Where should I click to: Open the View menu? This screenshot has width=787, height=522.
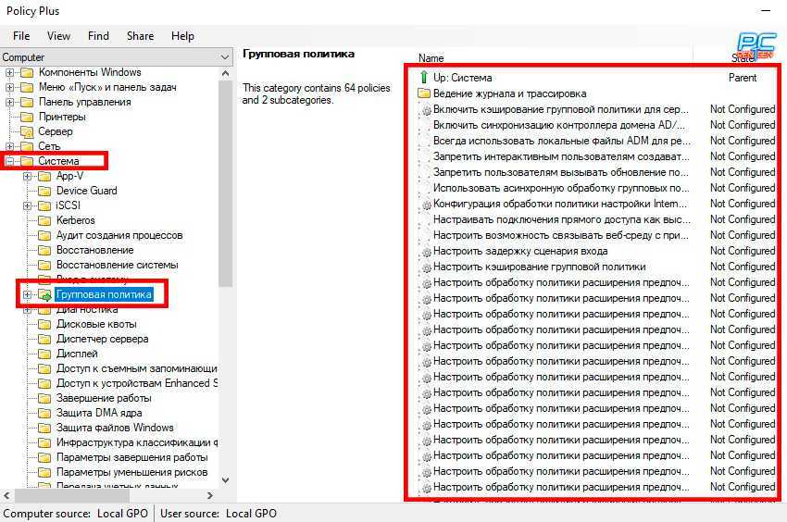click(58, 36)
